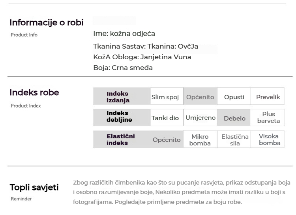Click "Općenito" in the Elastični indeks row

coord(167,140)
